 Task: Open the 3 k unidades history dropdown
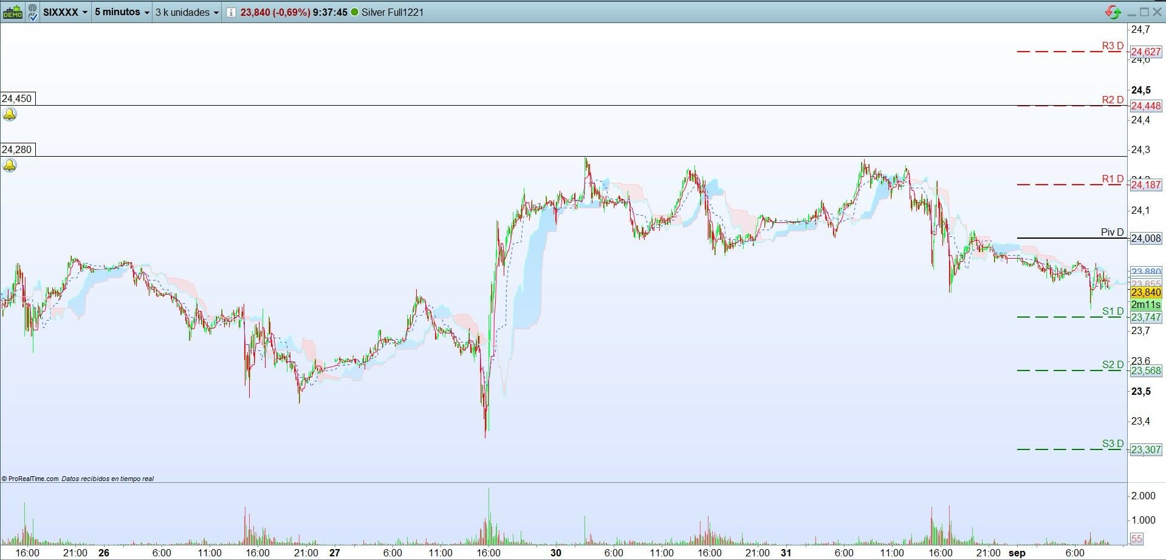coord(187,12)
